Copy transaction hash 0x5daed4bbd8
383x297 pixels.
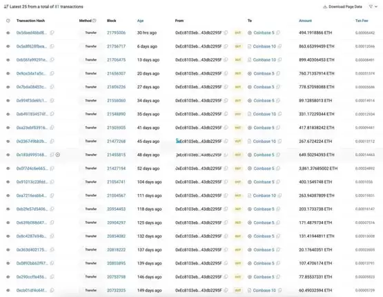52,32
